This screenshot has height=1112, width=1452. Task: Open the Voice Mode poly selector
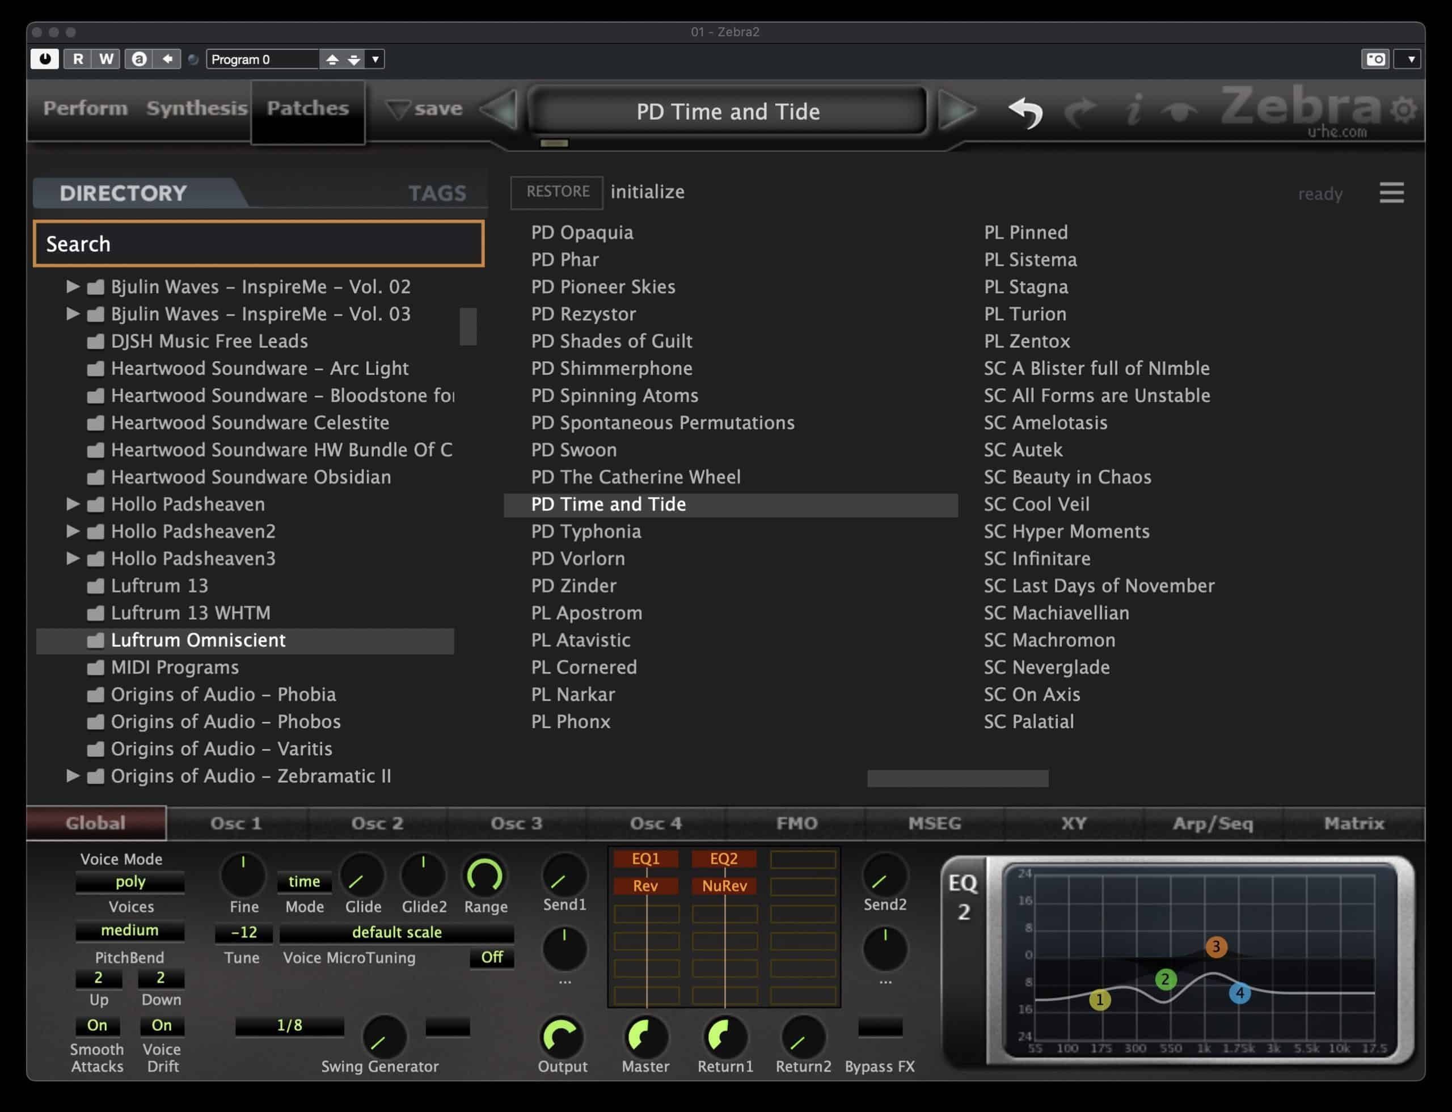(x=130, y=882)
